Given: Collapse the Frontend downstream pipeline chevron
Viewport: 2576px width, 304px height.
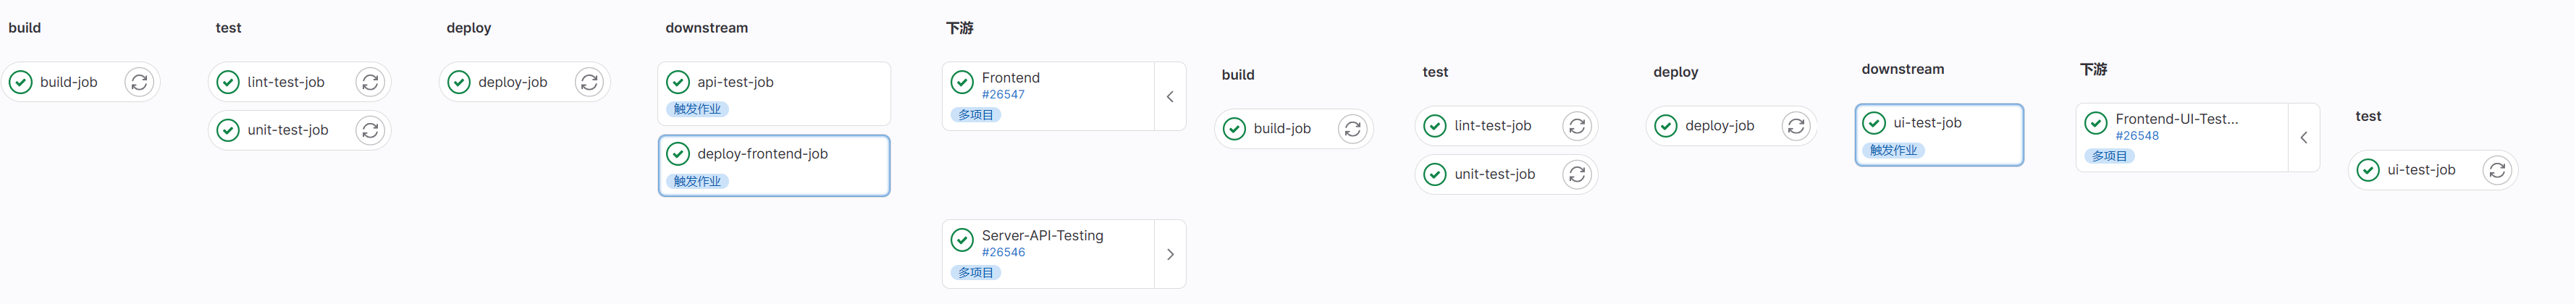Looking at the screenshot, I should [x=1170, y=97].
